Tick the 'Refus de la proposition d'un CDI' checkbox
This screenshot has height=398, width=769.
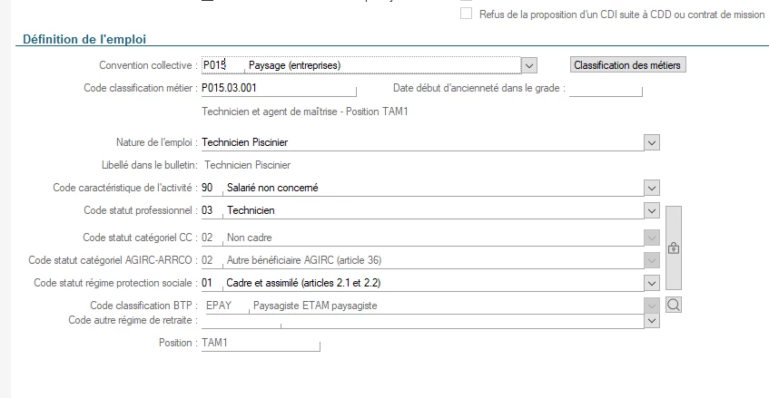[467, 15]
